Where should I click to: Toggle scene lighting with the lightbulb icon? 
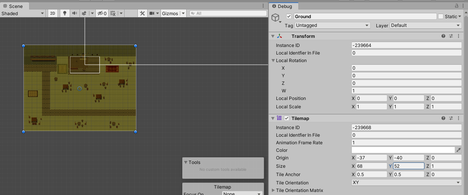click(65, 13)
